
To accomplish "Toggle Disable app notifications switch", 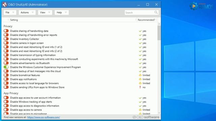I will [6, 79].
